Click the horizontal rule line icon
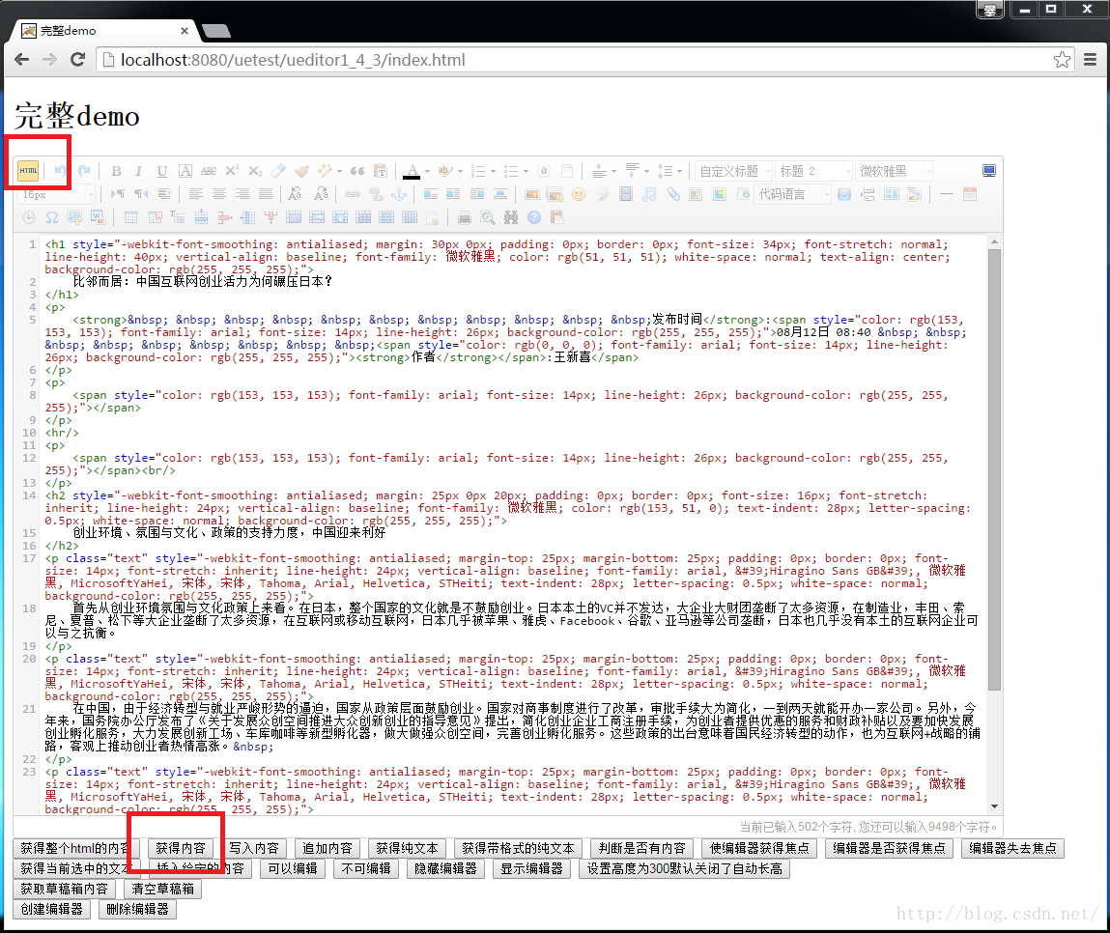Screen dimensions: 1110x933 tap(947, 194)
